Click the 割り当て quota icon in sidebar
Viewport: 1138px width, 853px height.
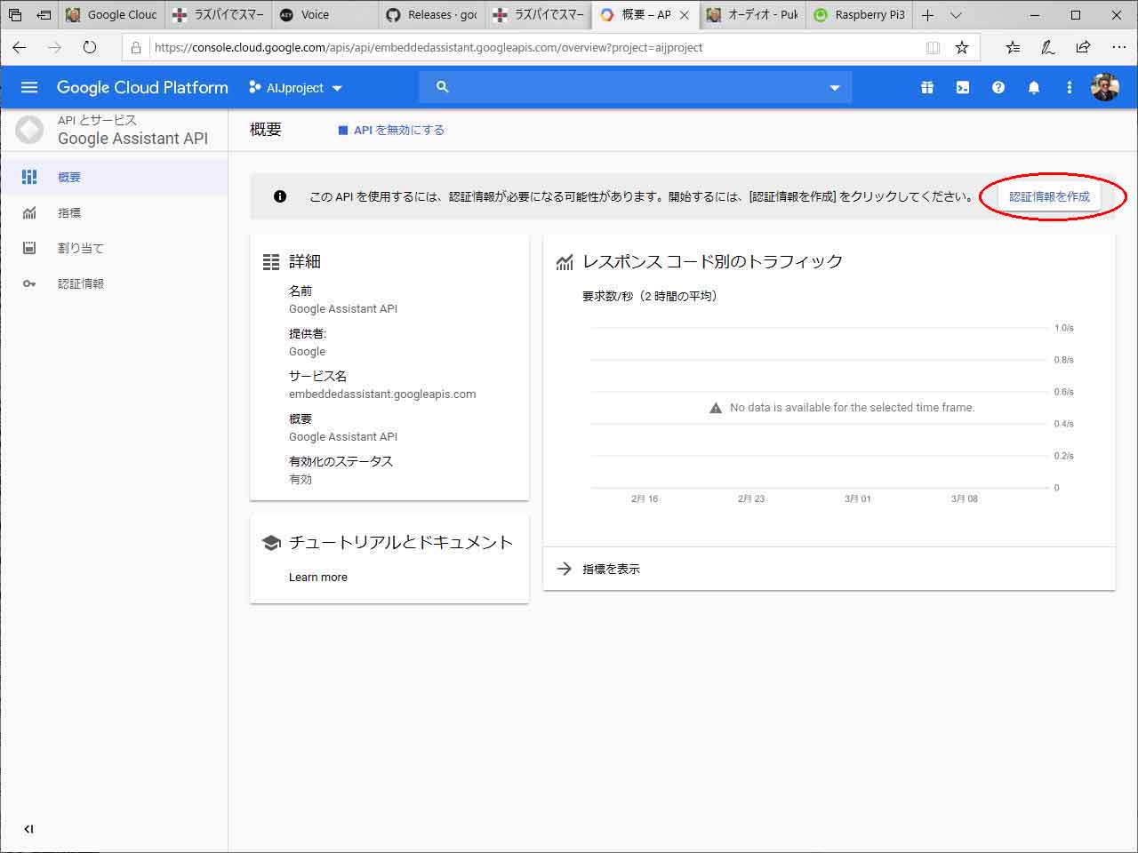[29, 248]
